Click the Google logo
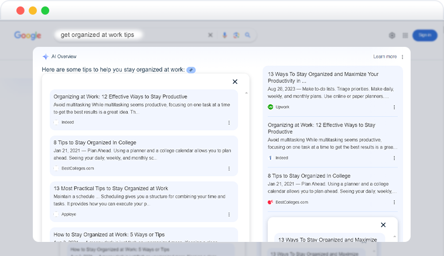Image resolution: width=444 pixels, height=256 pixels. 28,35
